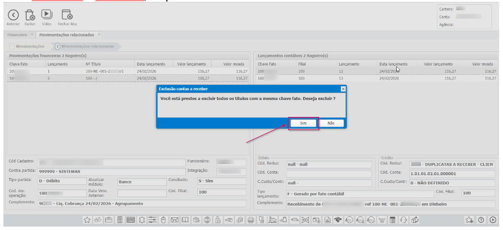Click the headset support icon in bottom toolbar
503x230 pixels.
click(x=403, y=220)
